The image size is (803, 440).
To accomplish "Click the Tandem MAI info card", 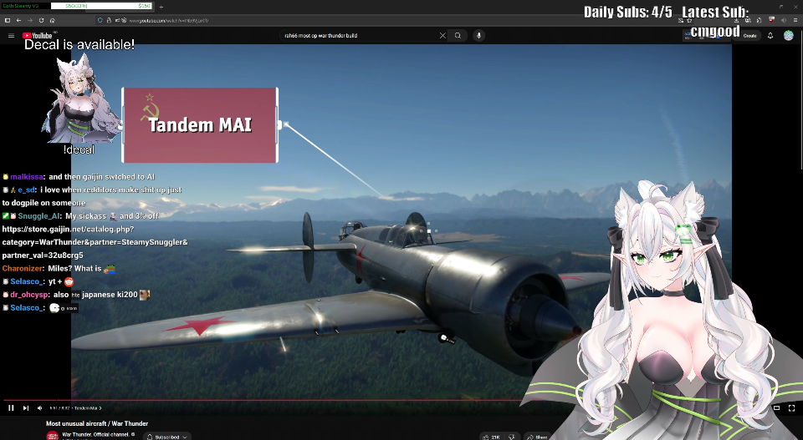I will pyautogui.click(x=200, y=125).
